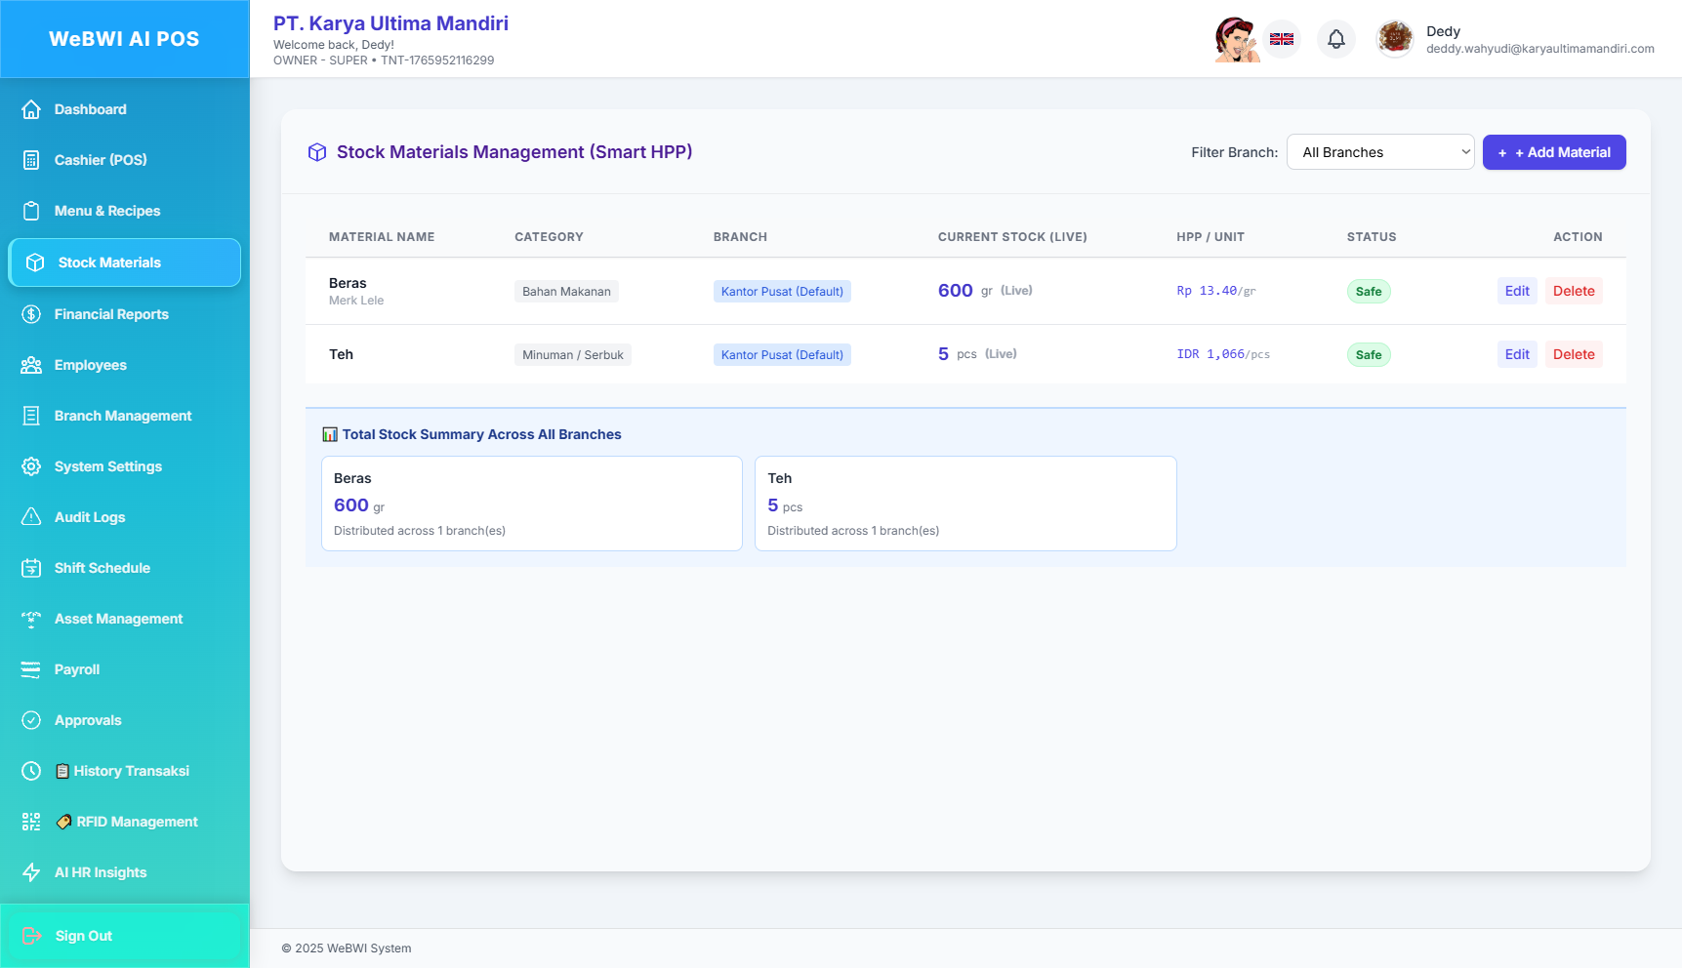Open Branch Management in sidebar
The image size is (1682, 968).
(123, 416)
